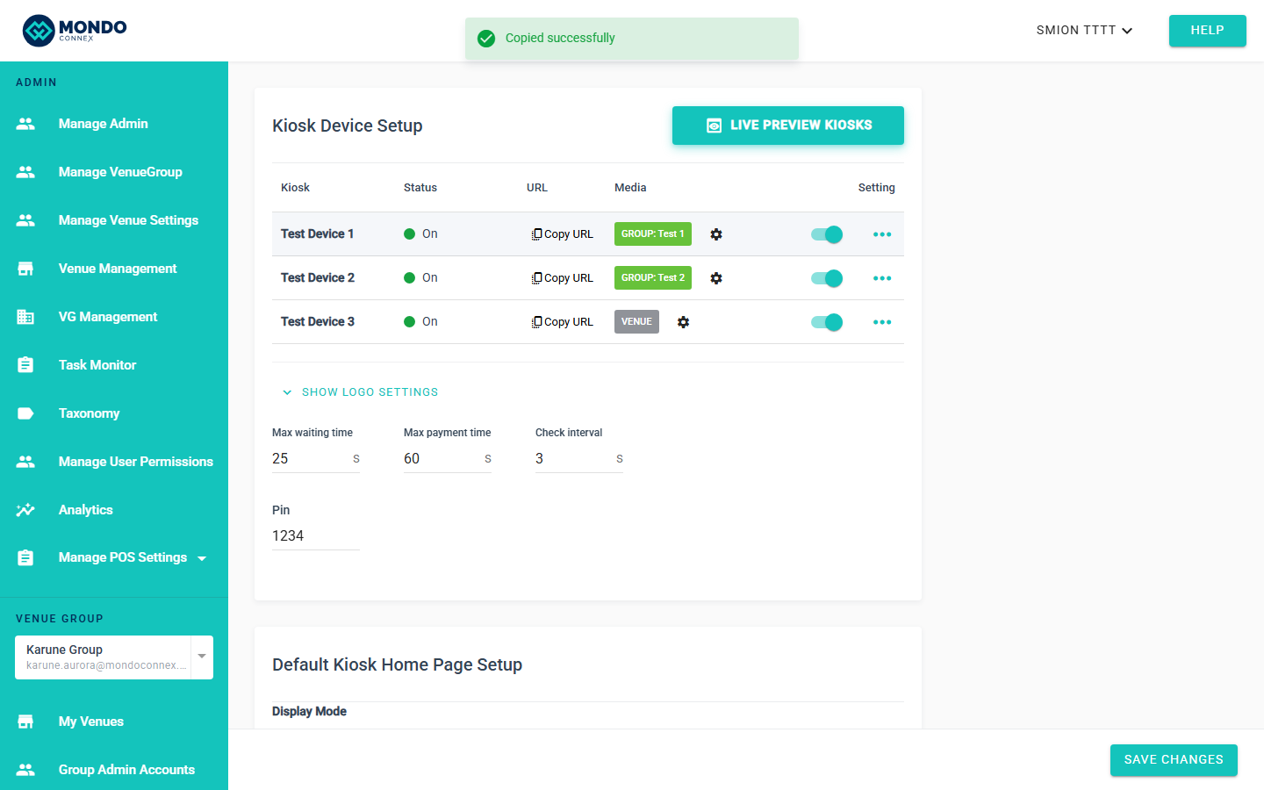This screenshot has height=790, width=1264.
Task: Click the Taxonomy label icon
Action: (x=25, y=413)
